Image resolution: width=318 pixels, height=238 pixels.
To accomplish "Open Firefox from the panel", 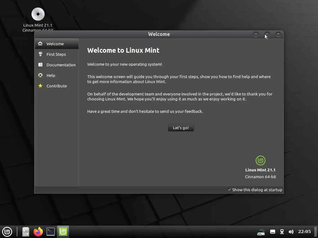I will [38, 232].
